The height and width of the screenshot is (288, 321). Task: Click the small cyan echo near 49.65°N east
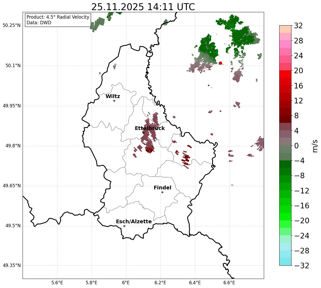(x=232, y=185)
